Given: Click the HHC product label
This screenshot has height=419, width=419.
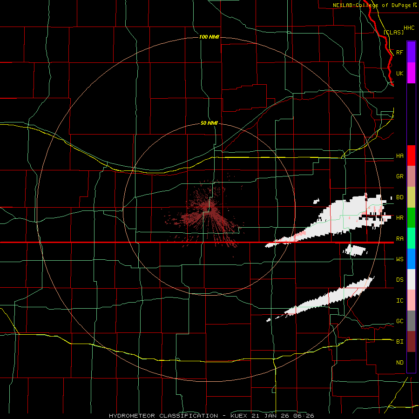Looking at the screenshot, I should click(x=409, y=28).
